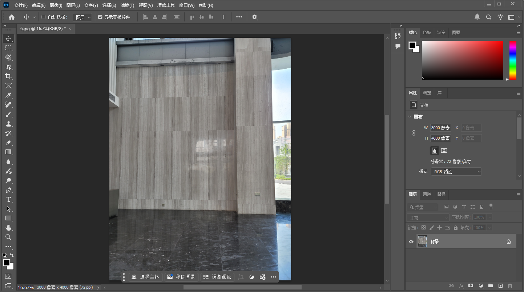
Task: Click the notifications bell icon
Action: click(477, 17)
